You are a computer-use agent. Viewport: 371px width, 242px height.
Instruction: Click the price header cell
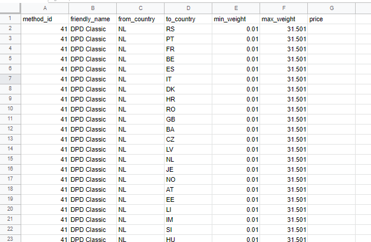coord(331,19)
